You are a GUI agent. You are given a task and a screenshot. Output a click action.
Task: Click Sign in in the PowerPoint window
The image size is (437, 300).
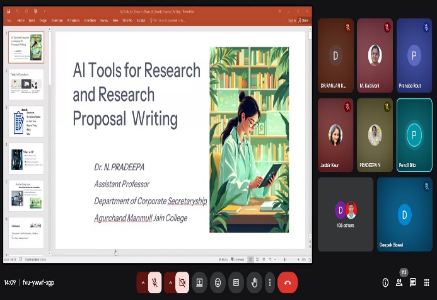pos(292,20)
